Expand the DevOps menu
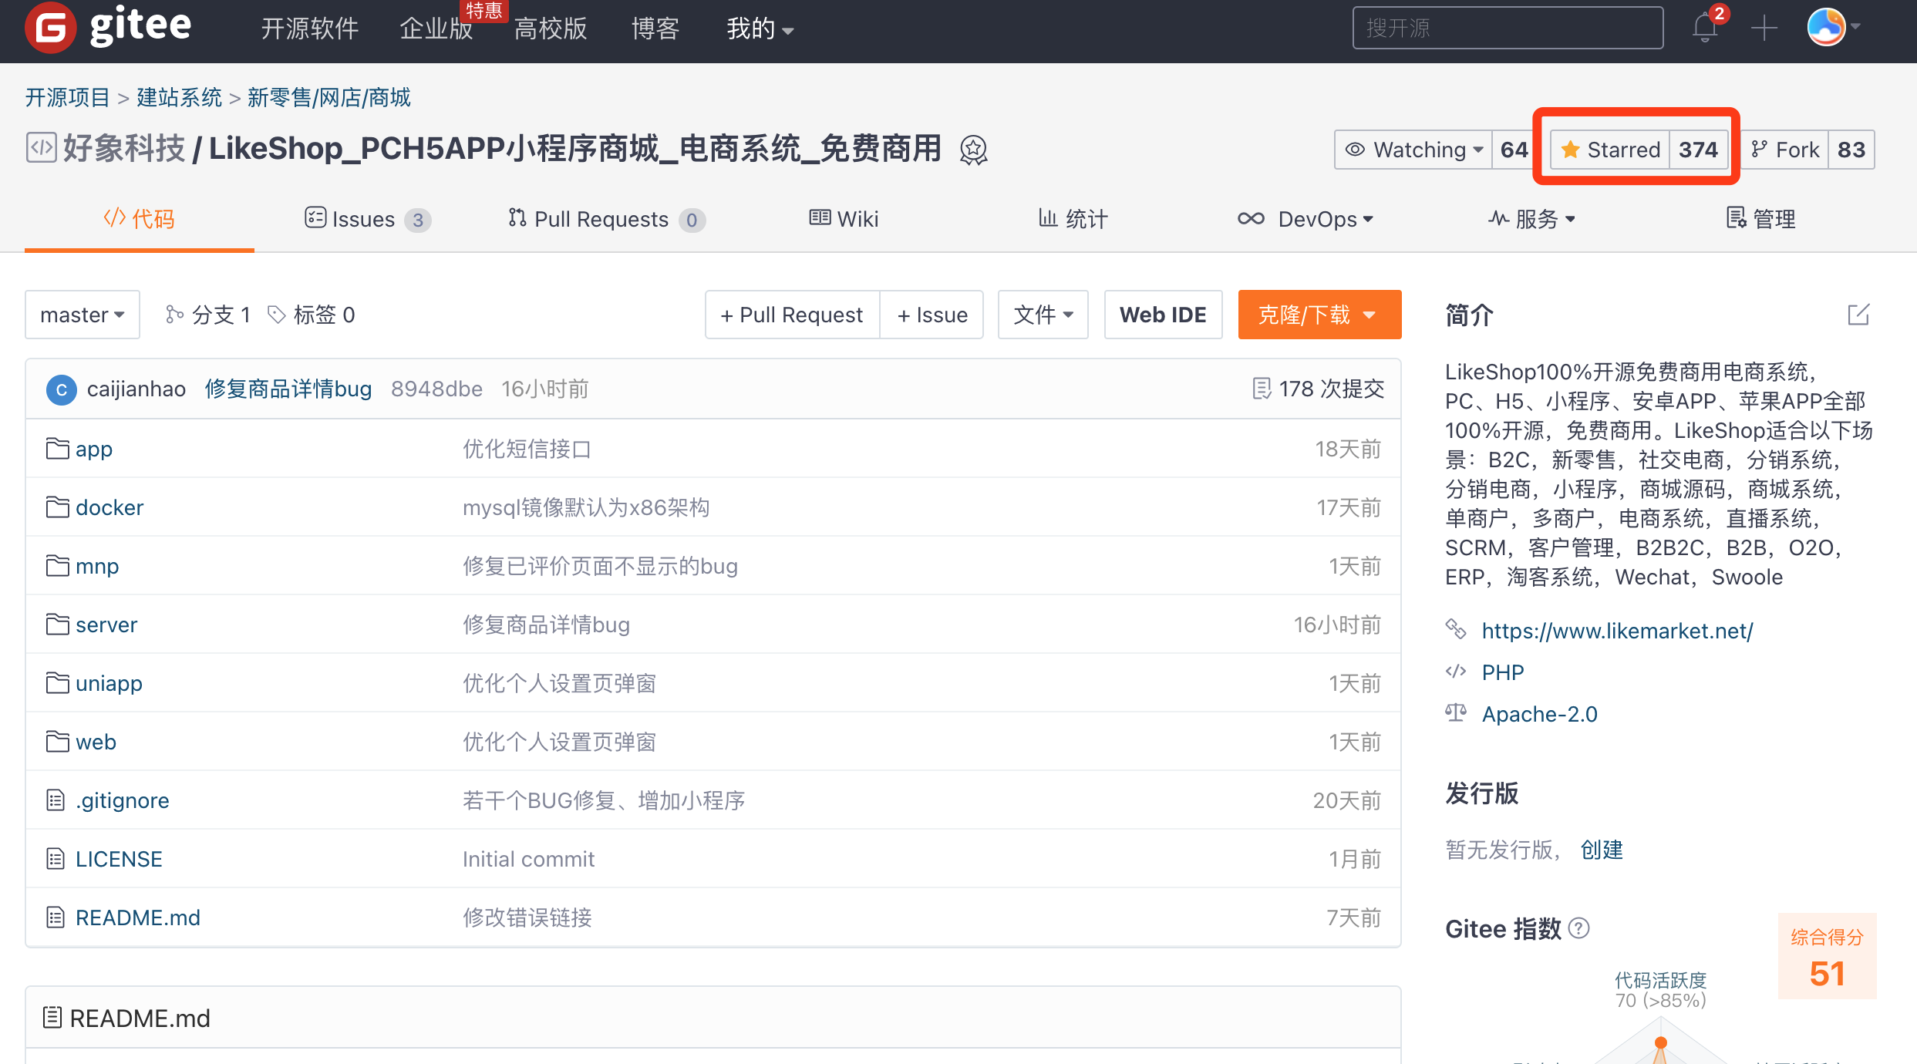Image resolution: width=1917 pixels, height=1064 pixels. point(1306,220)
